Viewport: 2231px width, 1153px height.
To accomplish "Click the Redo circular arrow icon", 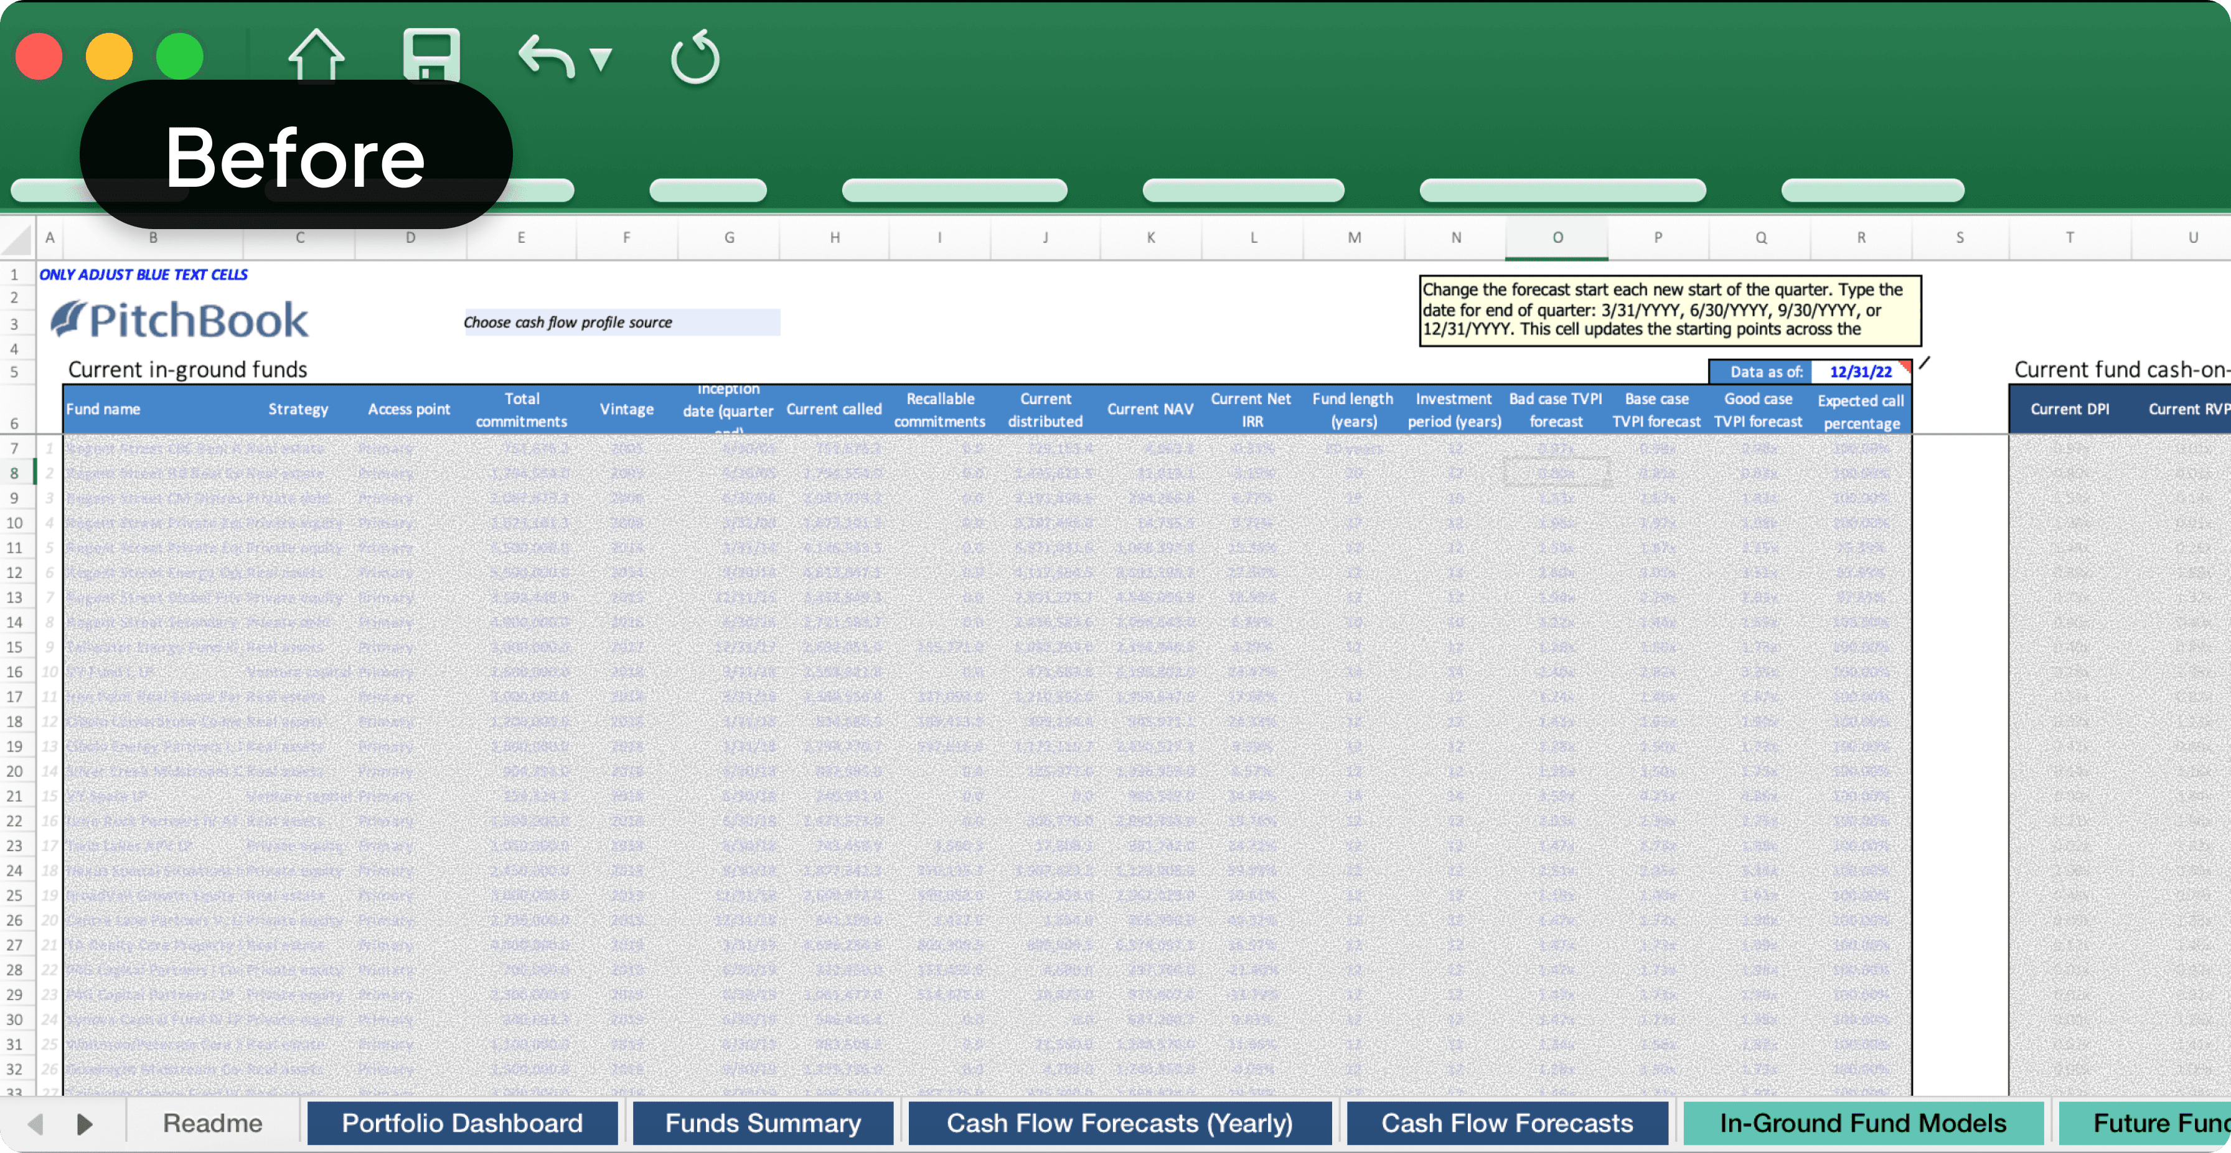I will 695,58.
